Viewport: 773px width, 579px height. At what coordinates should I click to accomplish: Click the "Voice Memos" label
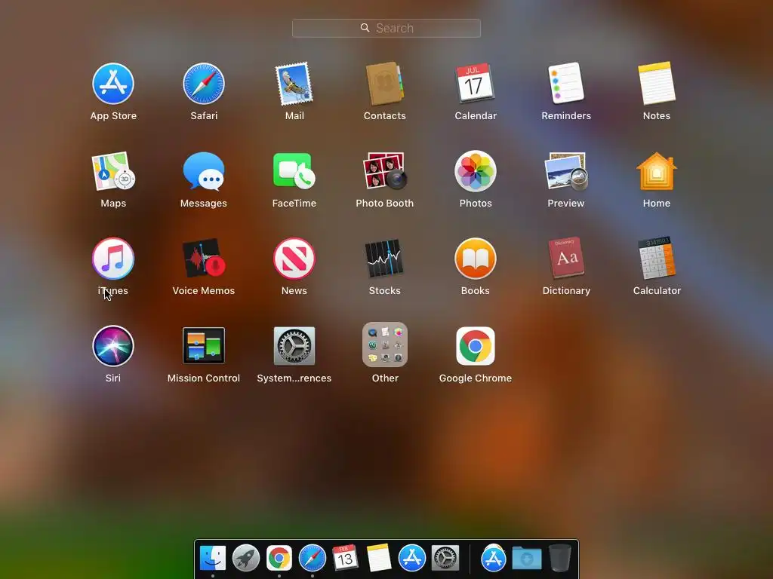pos(204,290)
